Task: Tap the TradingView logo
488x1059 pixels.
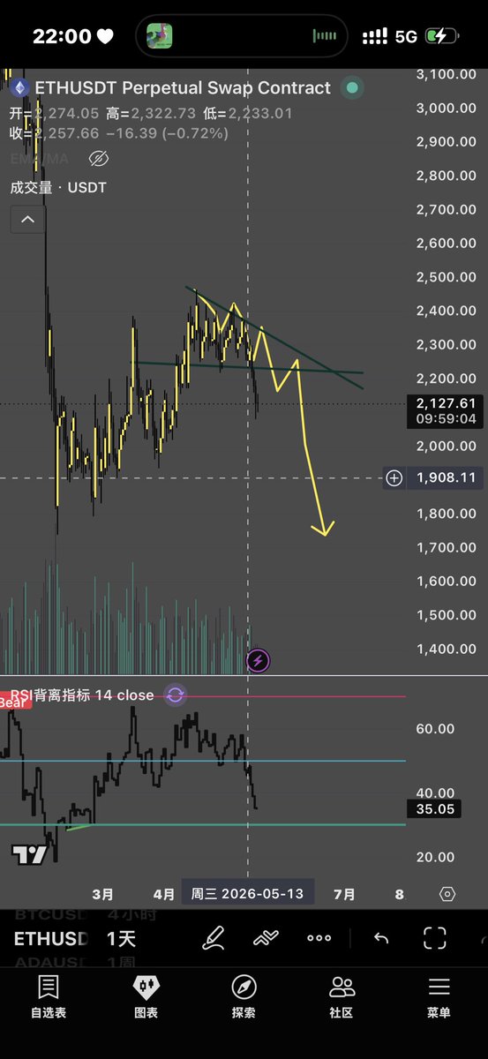Action: tap(29, 853)
